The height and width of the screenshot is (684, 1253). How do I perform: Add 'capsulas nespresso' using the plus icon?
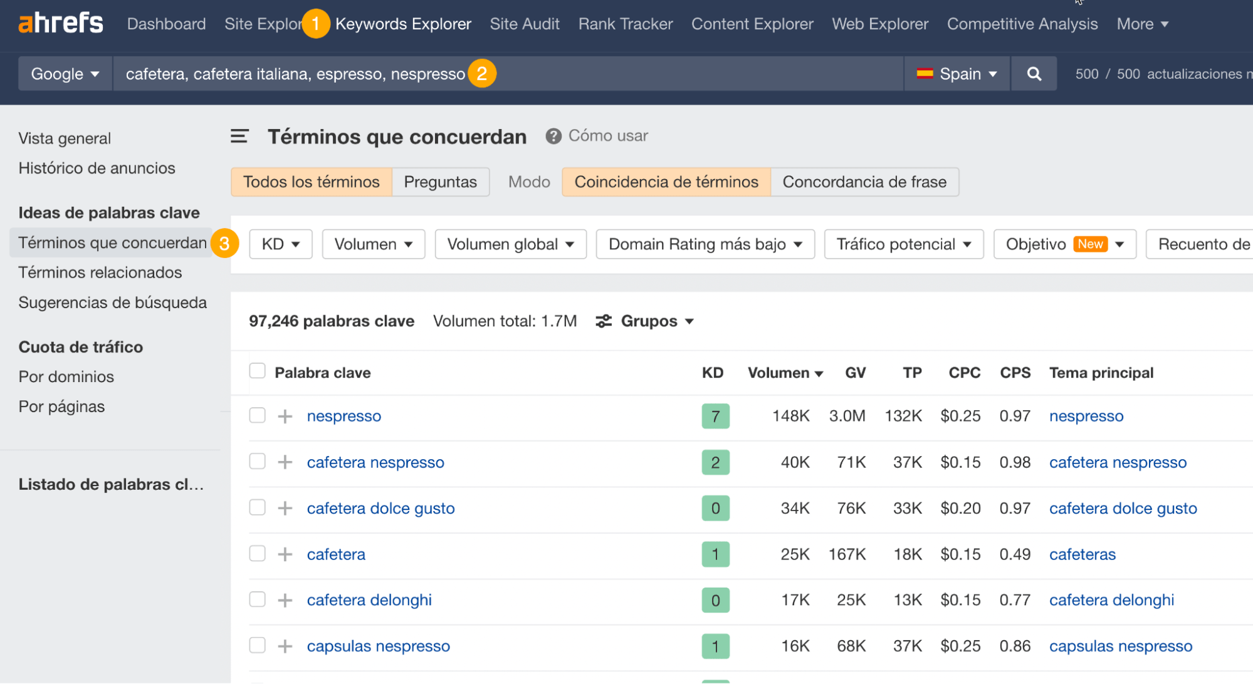(285, 645)
